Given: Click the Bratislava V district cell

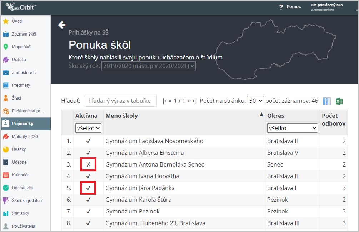Looking at the screenshot, I should (283, 153).
